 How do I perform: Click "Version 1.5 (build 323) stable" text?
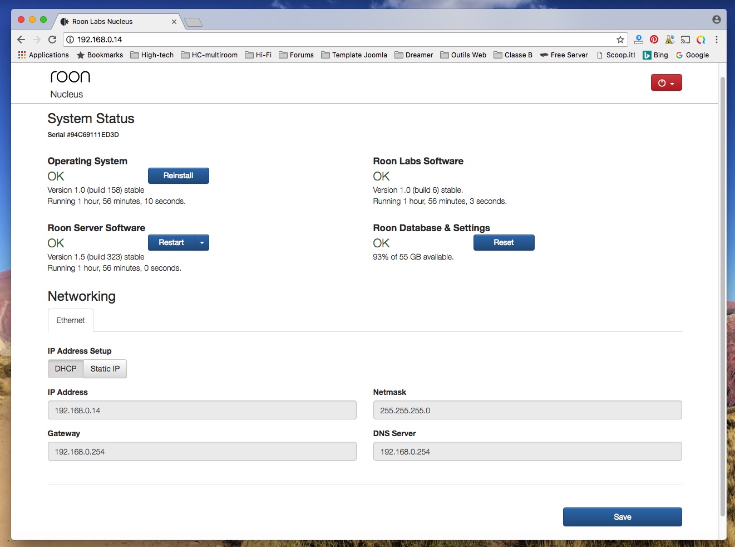[96, 257]
